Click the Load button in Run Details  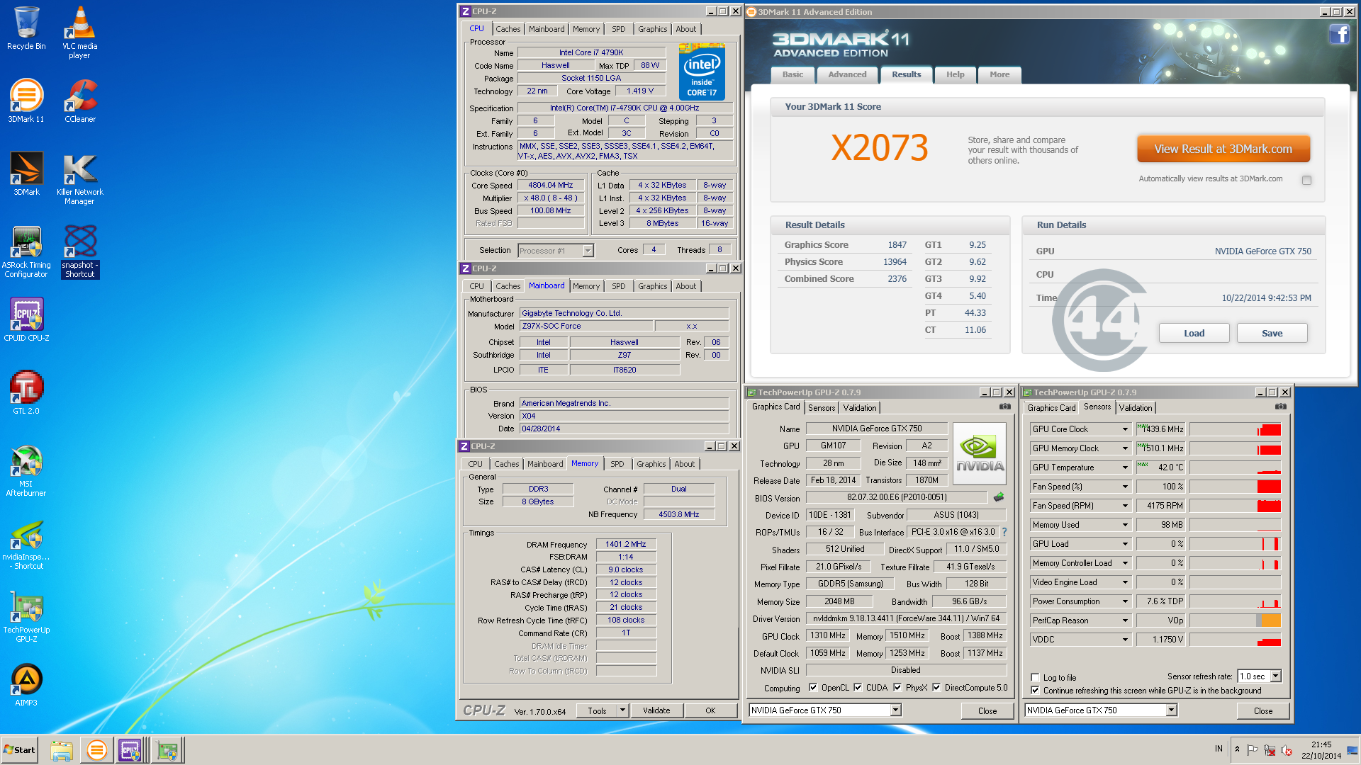[1194, 333]
